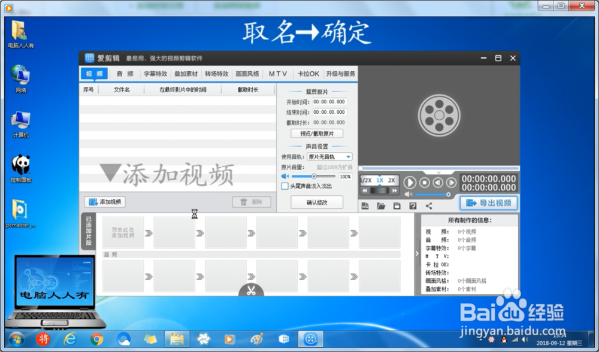Expand the chevron below the preview bar
Viewport: 599px width, 352px height.
pos(438,172)
